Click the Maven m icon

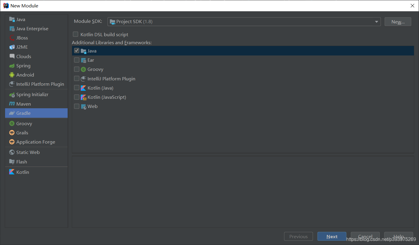pyautogui.click(x=12, y=104)
